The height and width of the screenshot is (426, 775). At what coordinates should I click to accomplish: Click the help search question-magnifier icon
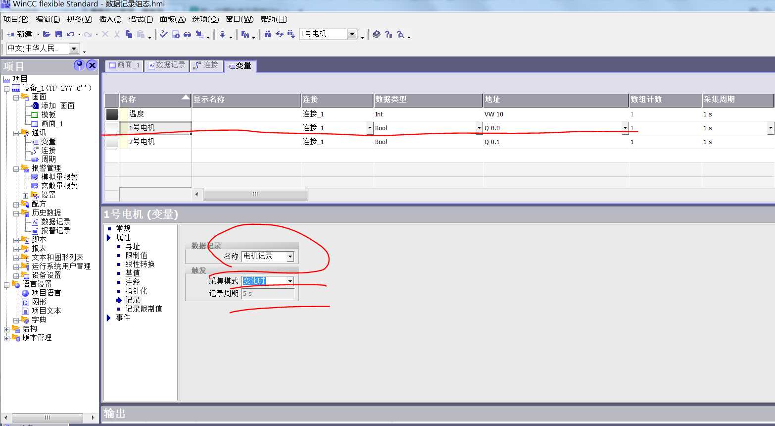tap(400, 34)
